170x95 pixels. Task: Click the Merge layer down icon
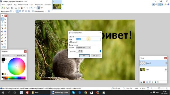click(x=150, y=82)
